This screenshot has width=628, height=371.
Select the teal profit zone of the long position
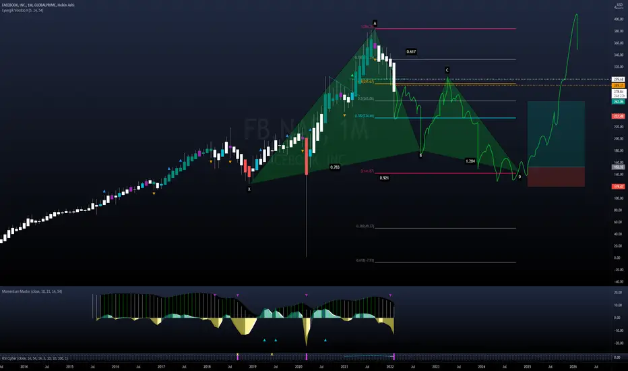[556, 134]
